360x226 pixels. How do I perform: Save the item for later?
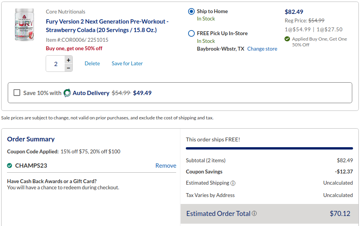point(127,63)
